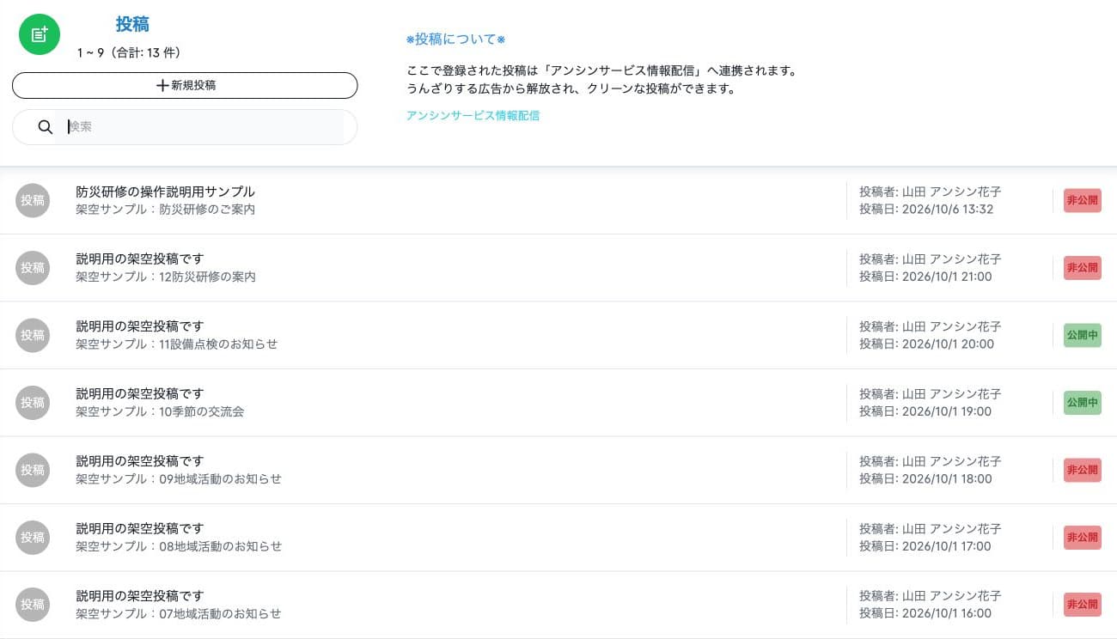Open the post titled 防災研修の操作説明用サンプル
1117x639 pixels.
[x=165, y=192]
